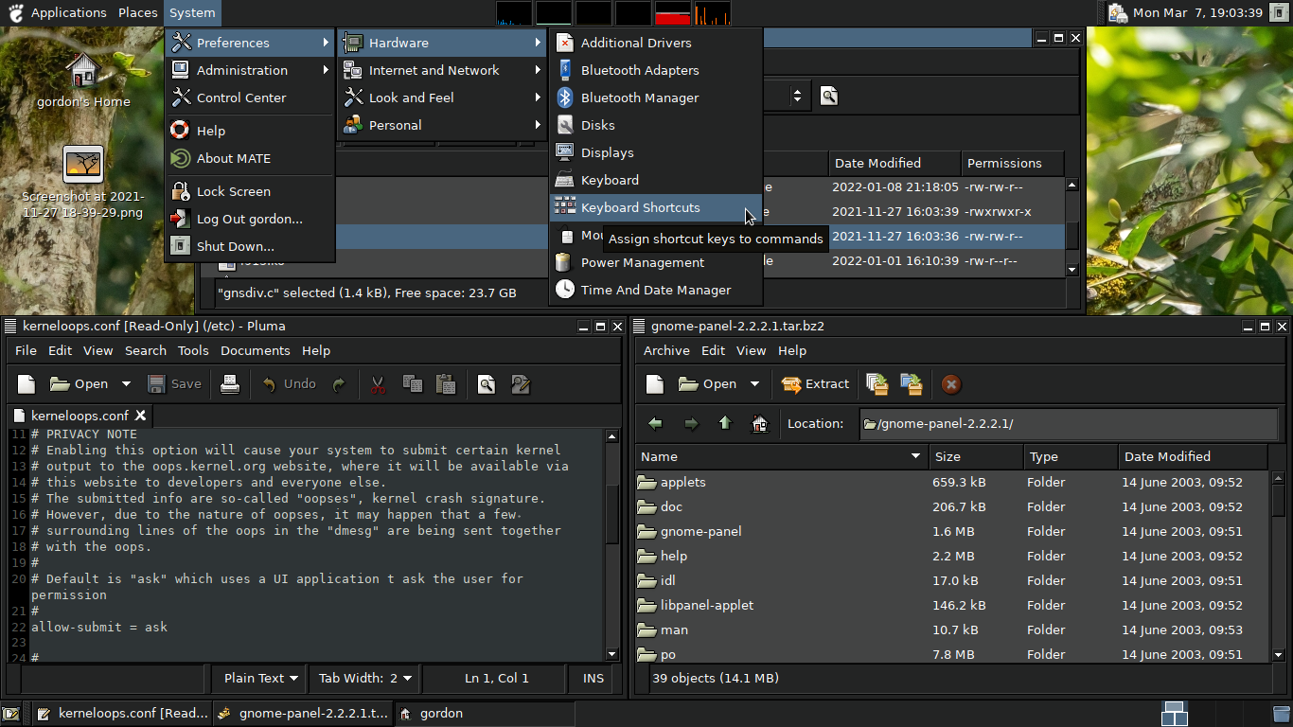Select Displays in the Hardware menu
The height and width of the screenshot is (727, 1293).
[x=655, y=152]
